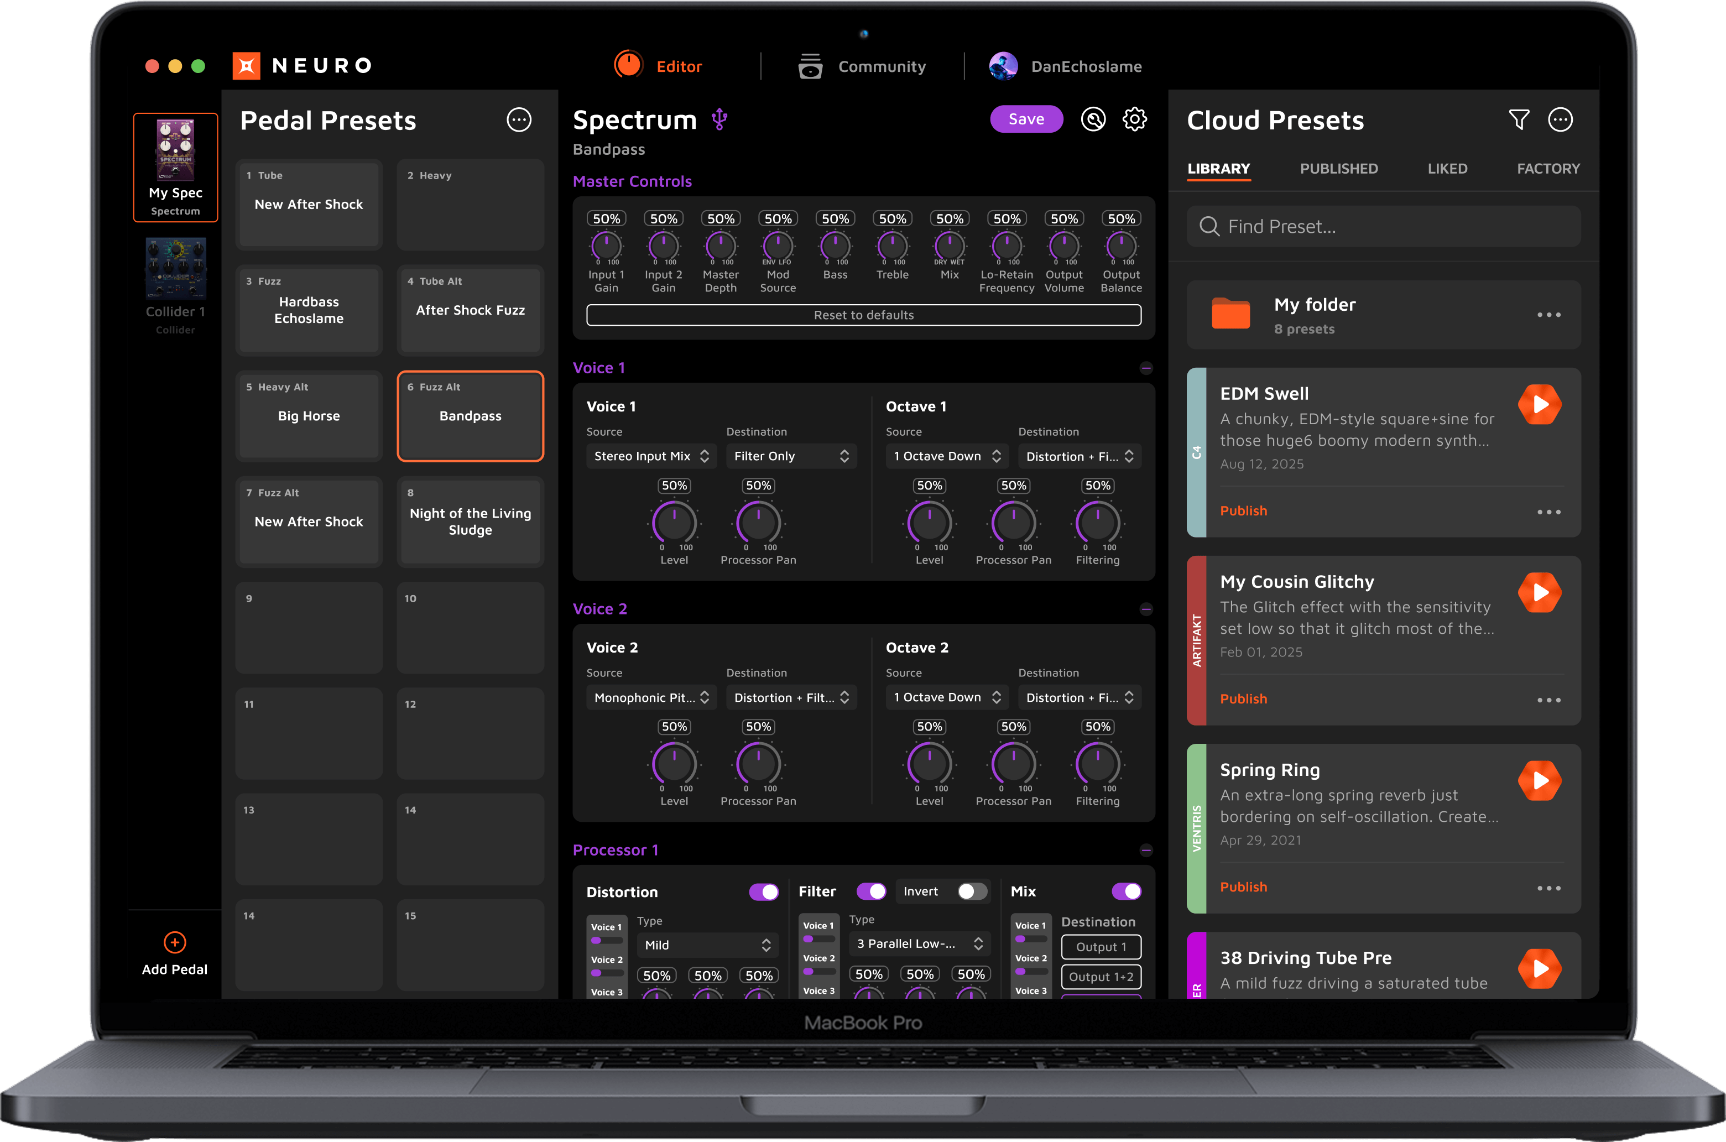Click Reset to defaults button
Viewport: 1726px width, 1142px height.
[863, 315]
